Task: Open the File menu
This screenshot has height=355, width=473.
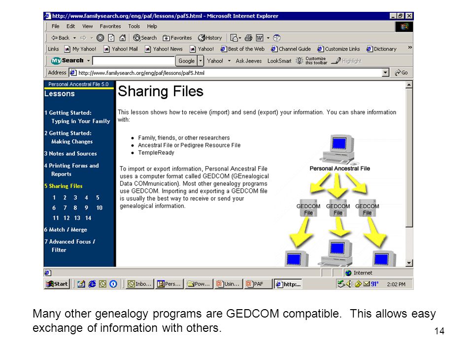Action: (55, 26)
